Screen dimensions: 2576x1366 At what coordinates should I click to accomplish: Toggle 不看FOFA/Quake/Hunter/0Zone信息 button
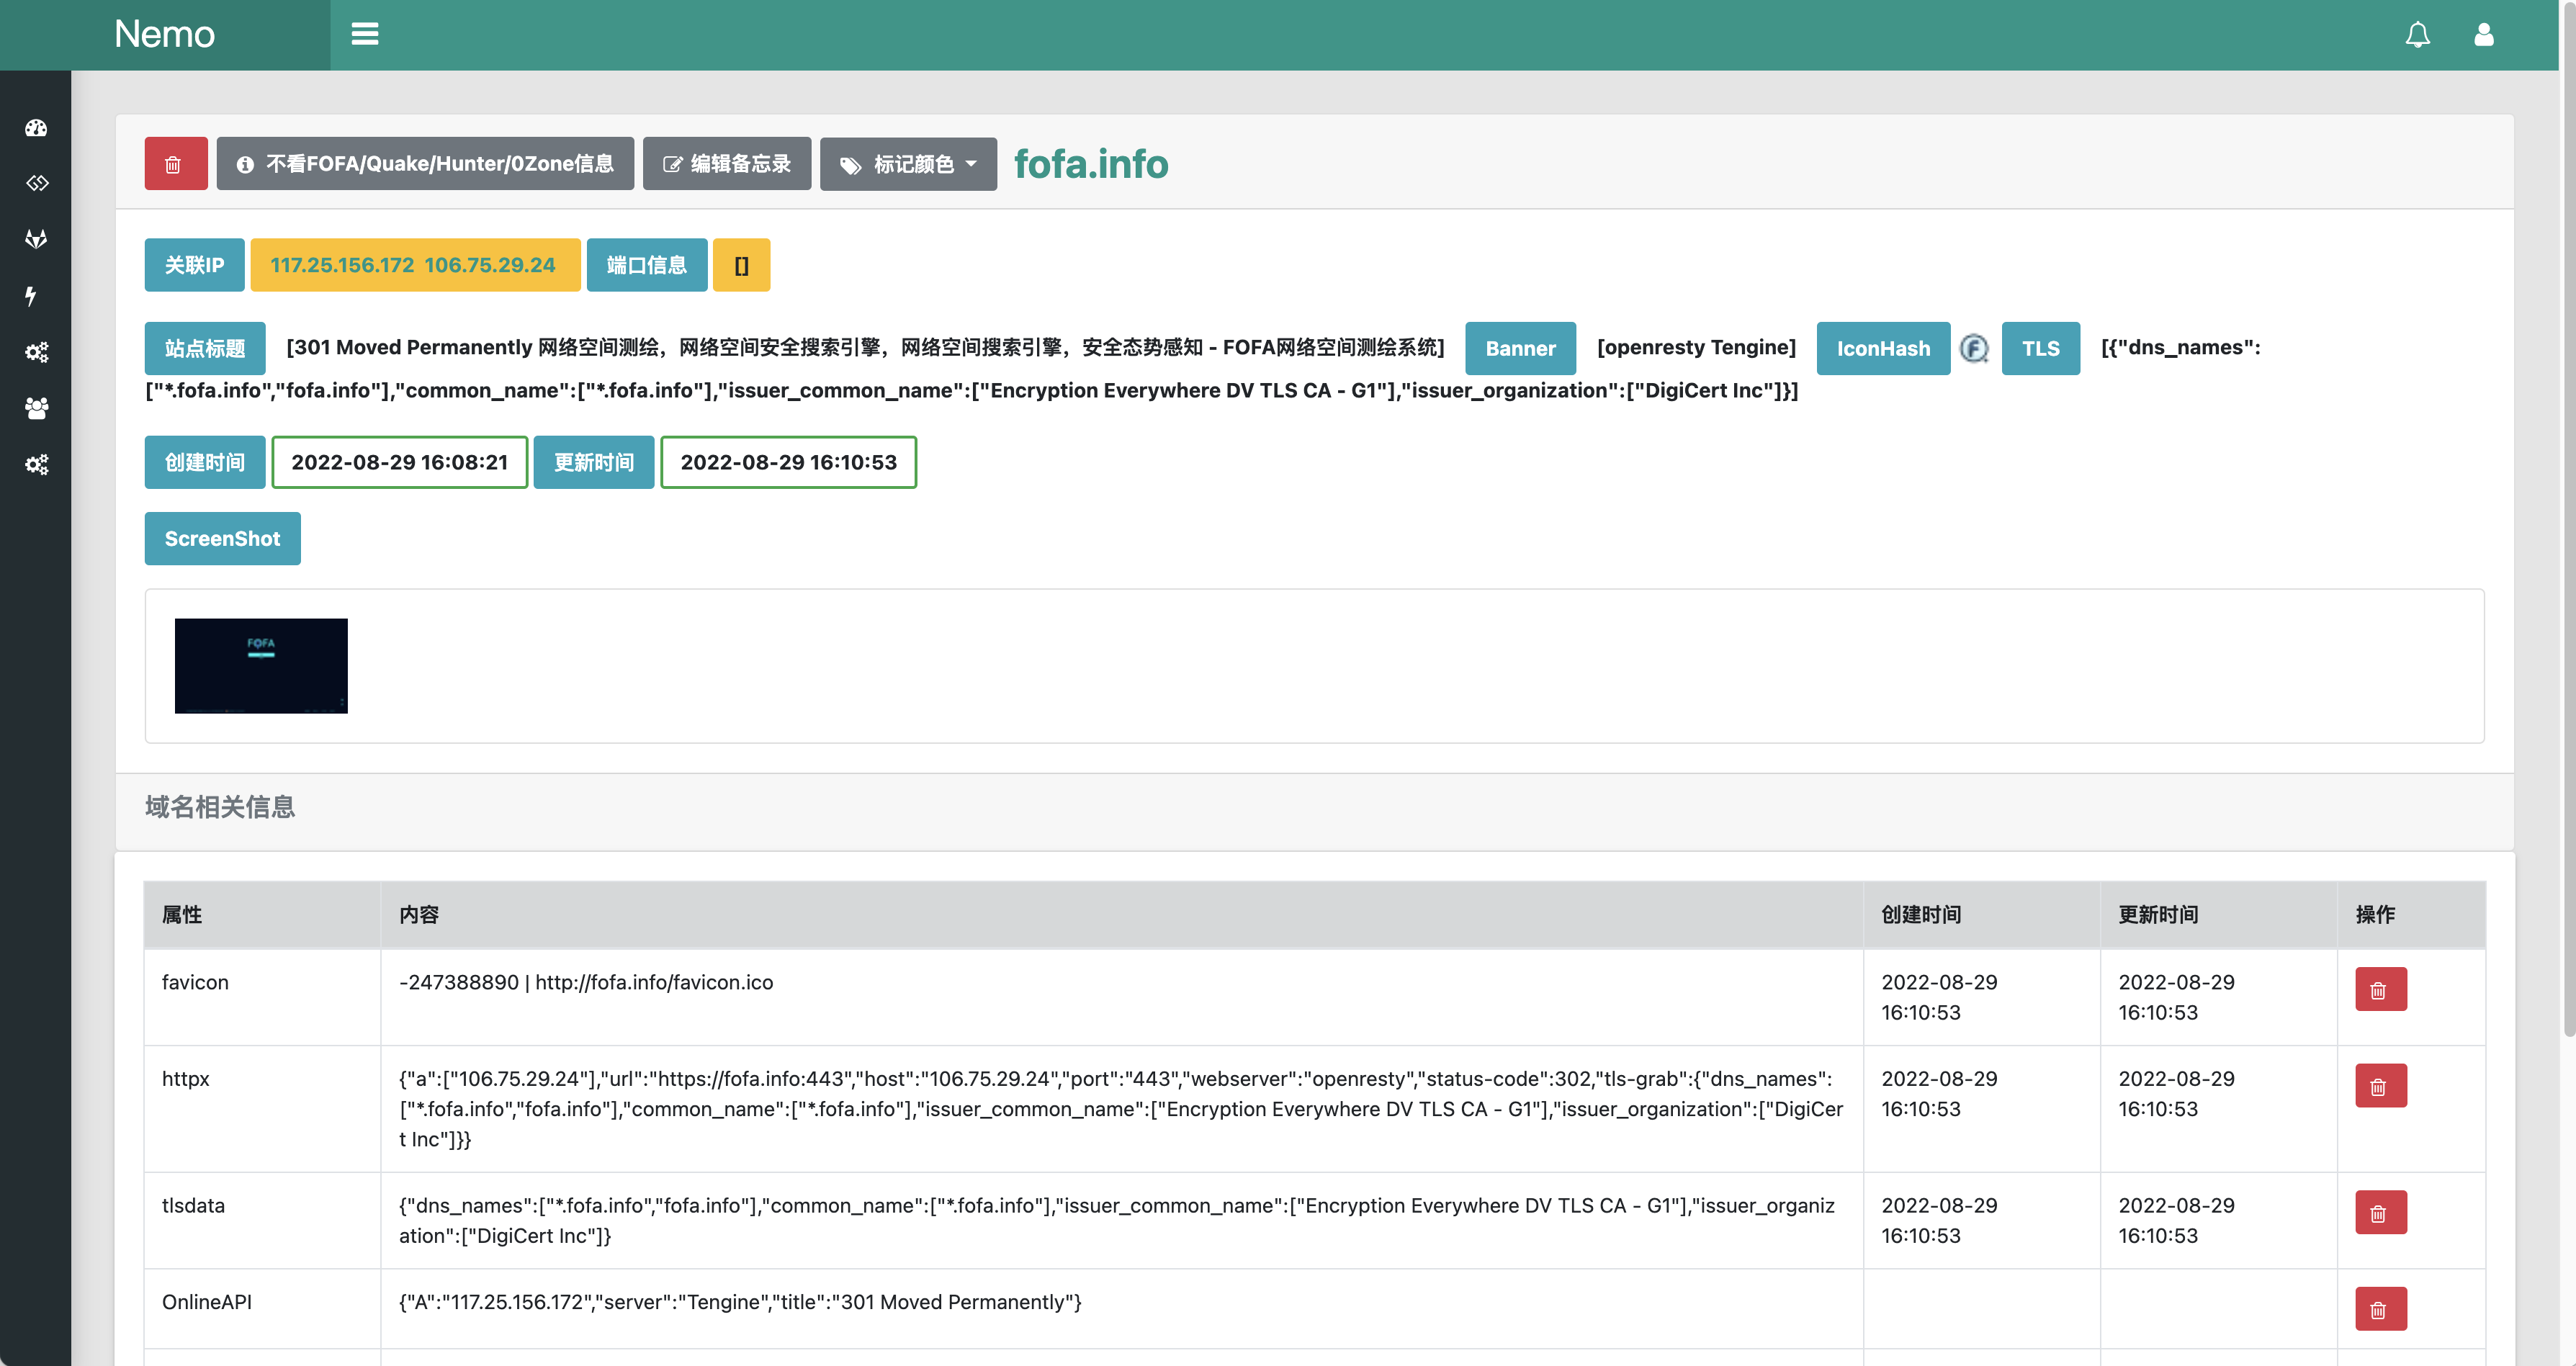[425, 164]
